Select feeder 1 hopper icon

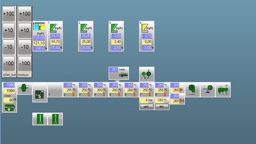[53, 28]
